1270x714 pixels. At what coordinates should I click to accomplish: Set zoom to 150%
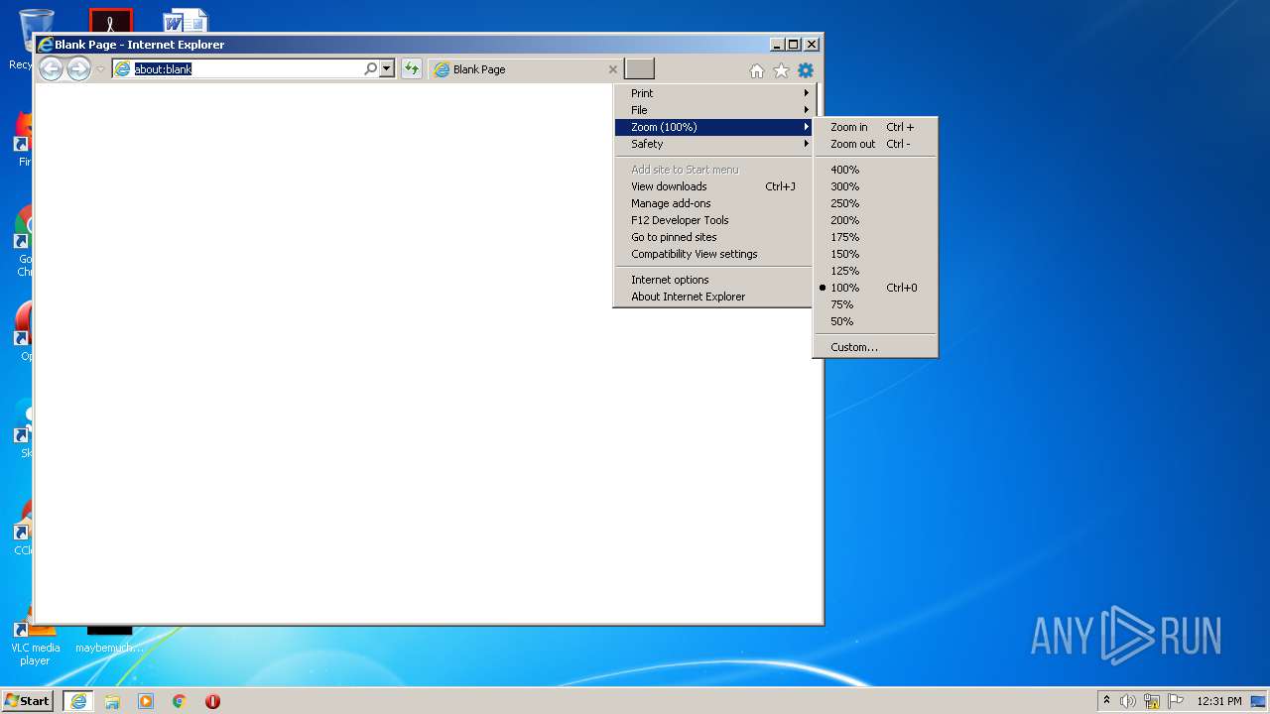point(875,254)
